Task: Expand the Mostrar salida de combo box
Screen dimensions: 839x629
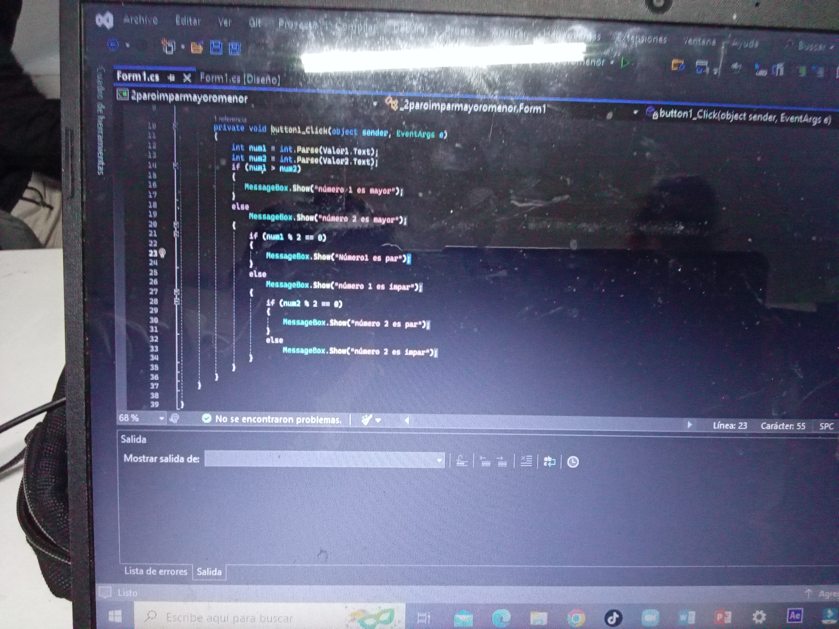Action: tap(439, 460)
